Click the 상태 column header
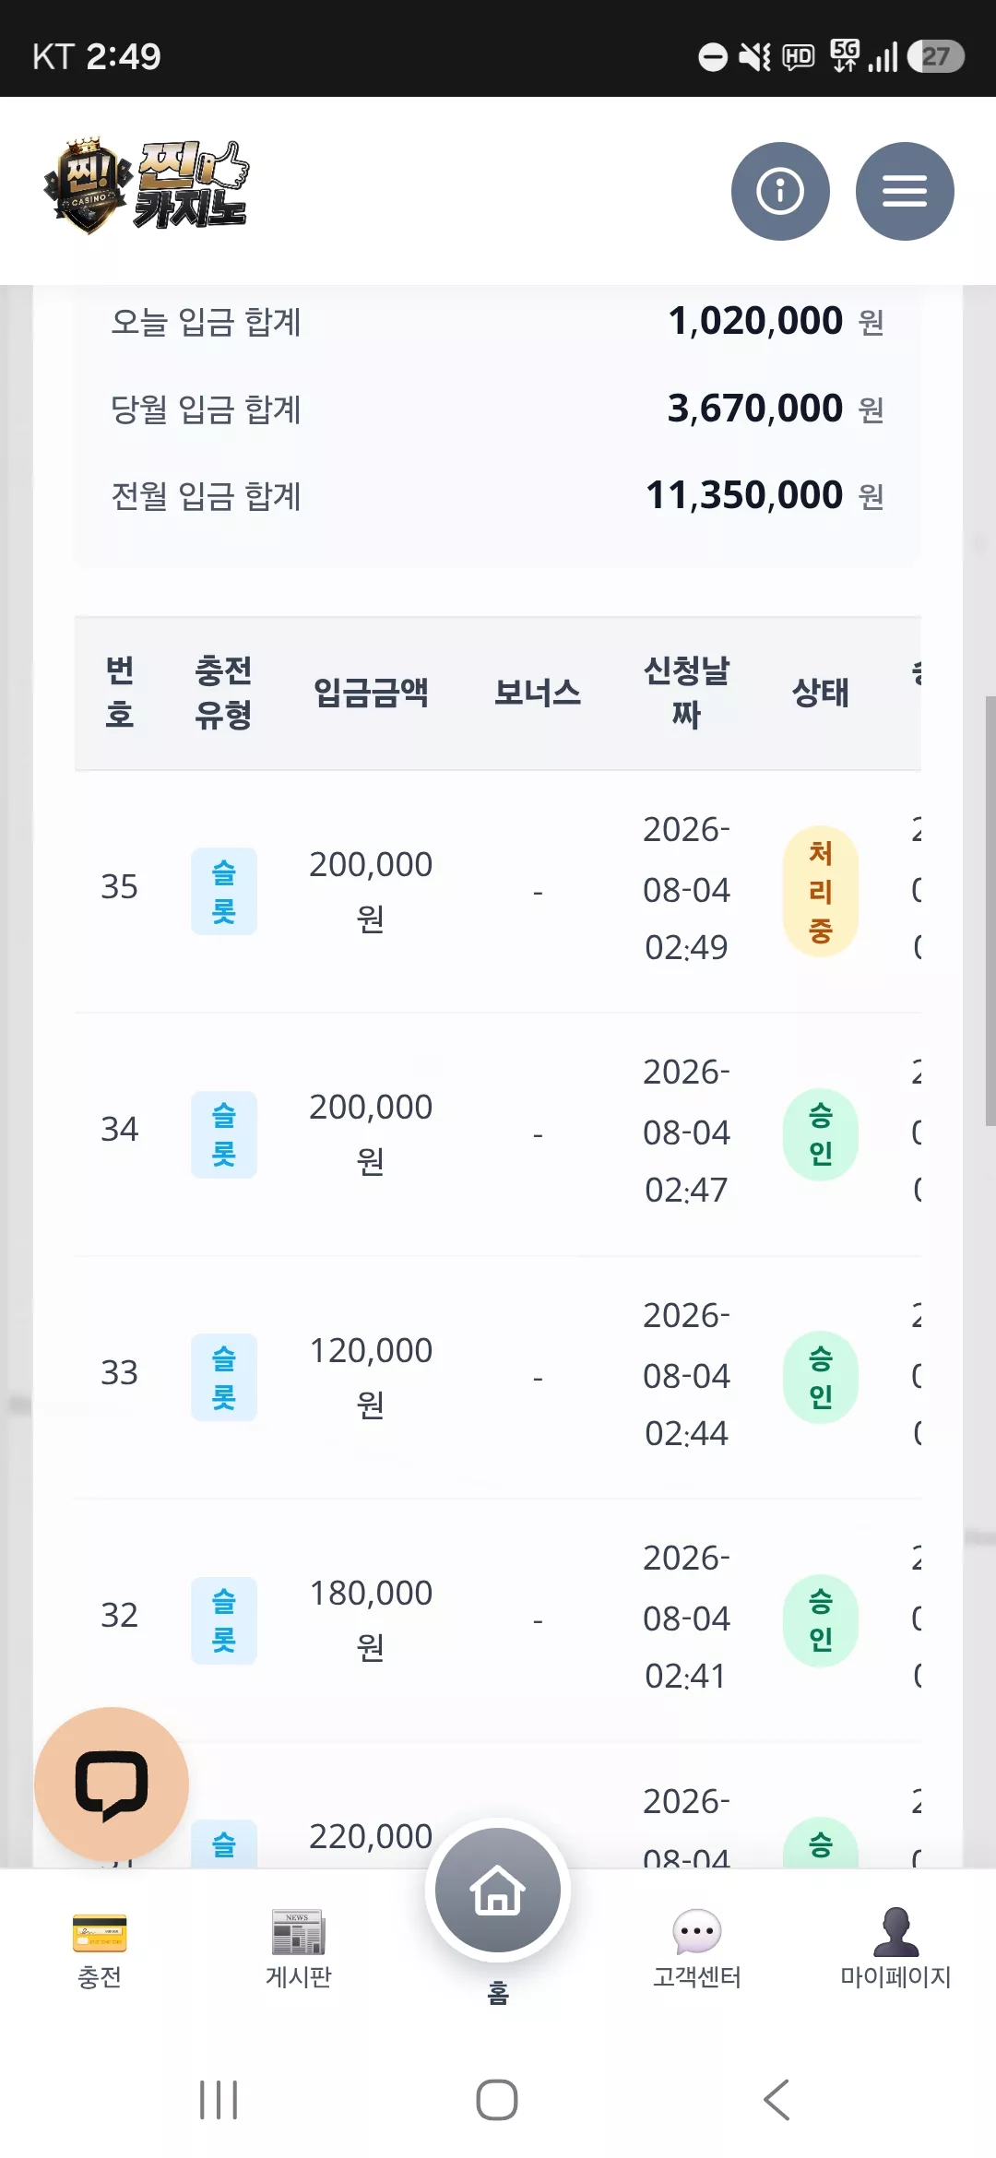 (x=821, y=693)
